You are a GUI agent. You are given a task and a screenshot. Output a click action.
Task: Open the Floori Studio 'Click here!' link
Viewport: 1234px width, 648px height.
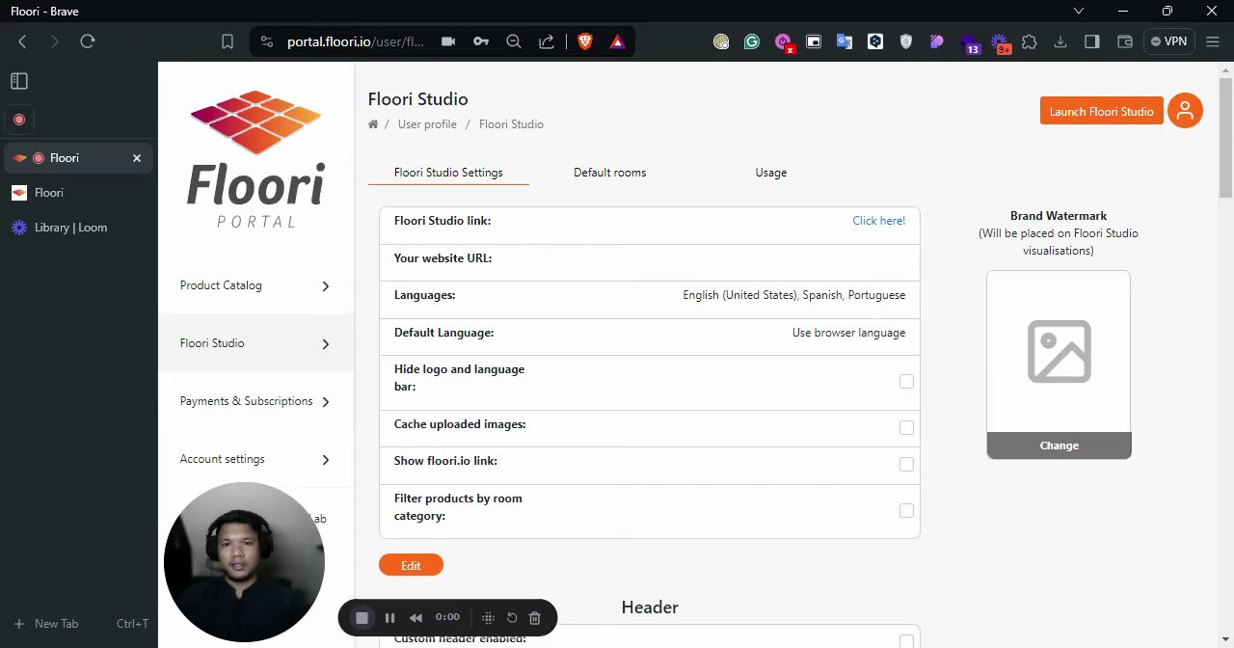click(x=878, y=221)
